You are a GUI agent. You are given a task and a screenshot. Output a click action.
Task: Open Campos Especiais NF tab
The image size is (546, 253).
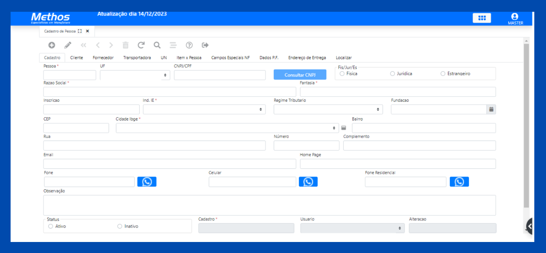(x=231, y=58)
